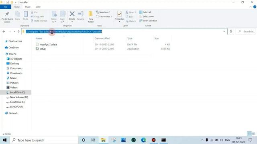Viewport: 257px width, 144px height.
Task: Sort by Size column header
Action: [x=156, y=38]
